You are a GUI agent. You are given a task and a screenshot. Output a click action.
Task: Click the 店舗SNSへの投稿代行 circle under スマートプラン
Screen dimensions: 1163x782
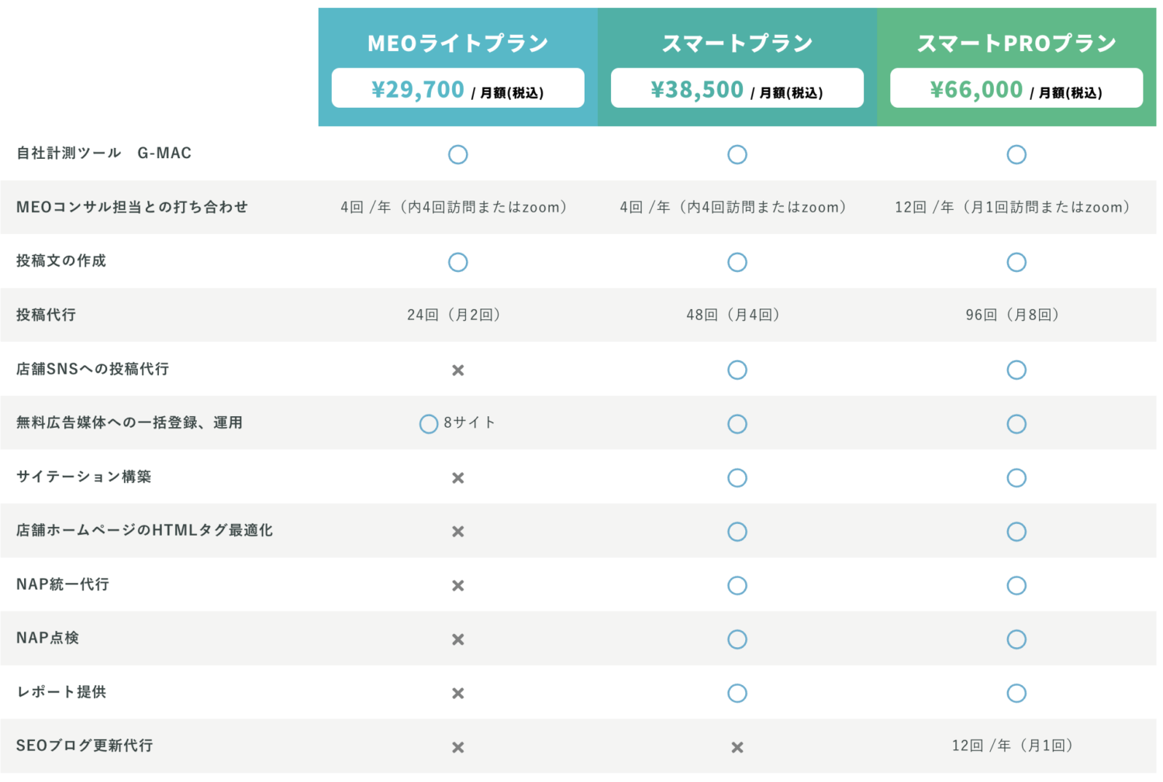737,370
